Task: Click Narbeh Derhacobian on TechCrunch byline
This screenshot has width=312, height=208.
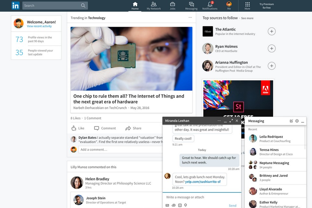Action: (x=100, y=108)
